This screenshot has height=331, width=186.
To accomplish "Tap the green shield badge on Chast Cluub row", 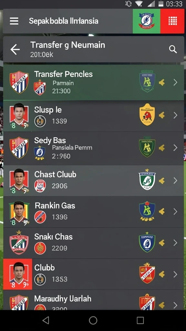I will click(147, 180).
